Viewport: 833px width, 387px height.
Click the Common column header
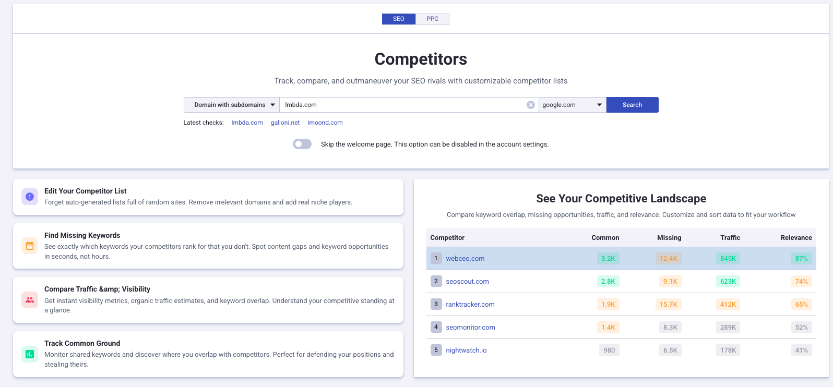point(605,237)
